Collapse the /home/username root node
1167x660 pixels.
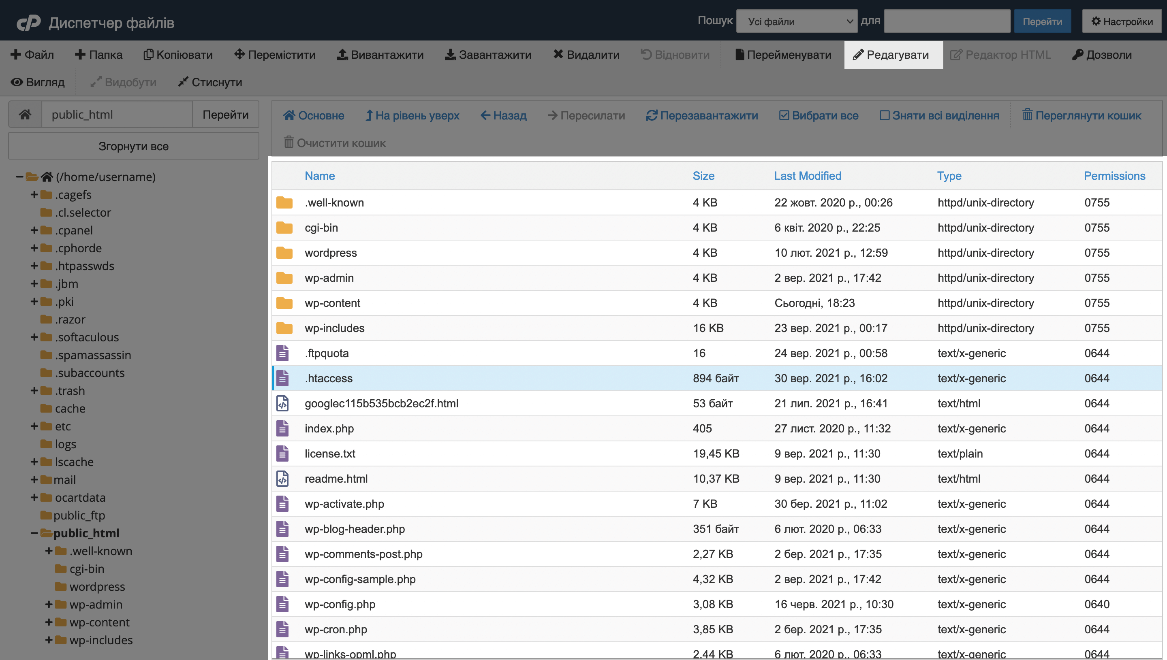click(19, 177)
